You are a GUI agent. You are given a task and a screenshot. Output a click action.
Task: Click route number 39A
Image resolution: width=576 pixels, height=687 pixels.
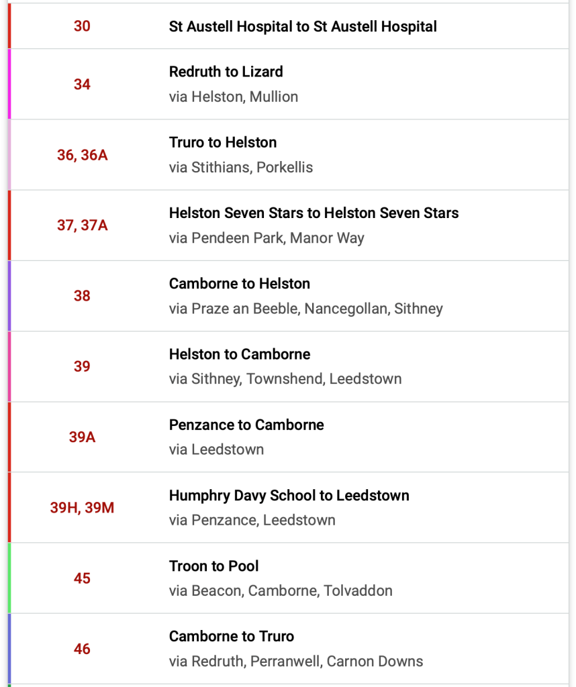(x=82, y=437)
